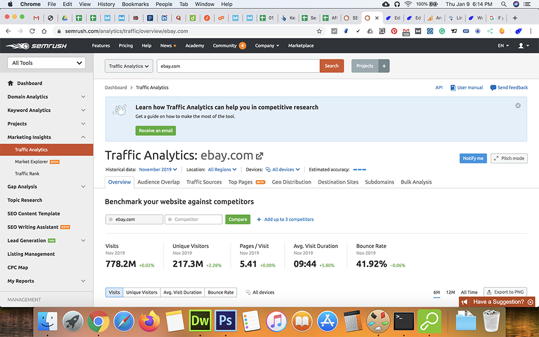Viewport: 539px width, 337px height.
Task: Click the Notify me button
Action: pos(473,158)
